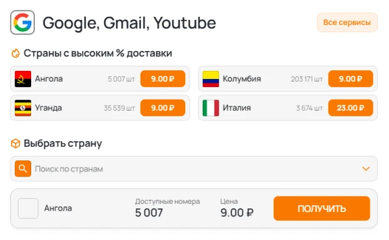This screenshot has height=240, width=389.
Task: Select Colombia's 9.00 ₽ price button
Action: [350, 79]
